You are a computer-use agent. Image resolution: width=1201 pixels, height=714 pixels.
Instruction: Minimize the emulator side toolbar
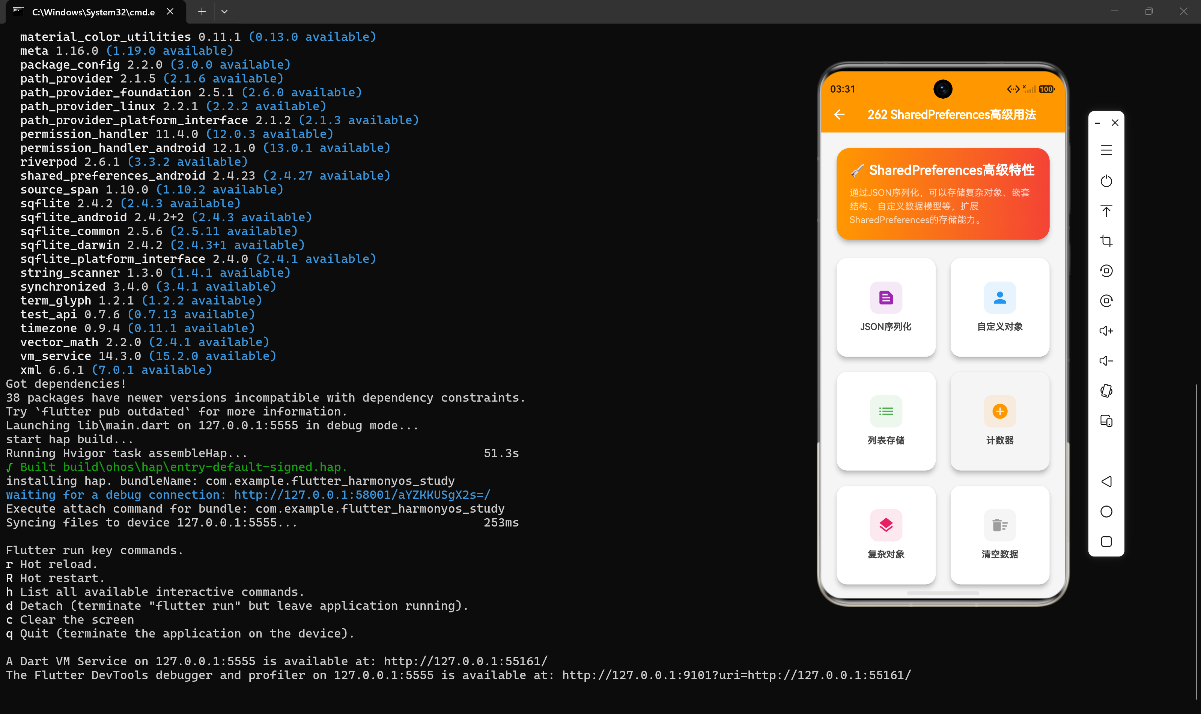pyautogui.click(x=1097, y=123)
